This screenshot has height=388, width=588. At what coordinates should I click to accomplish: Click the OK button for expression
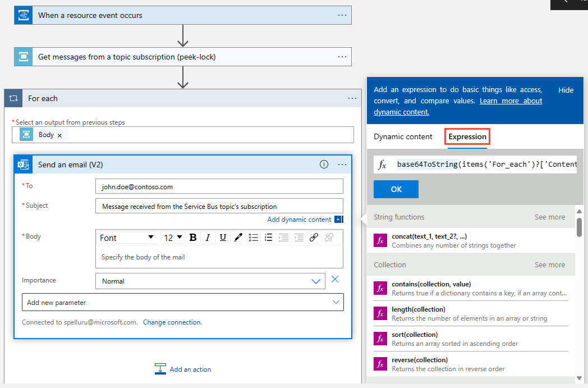point(396,189)
